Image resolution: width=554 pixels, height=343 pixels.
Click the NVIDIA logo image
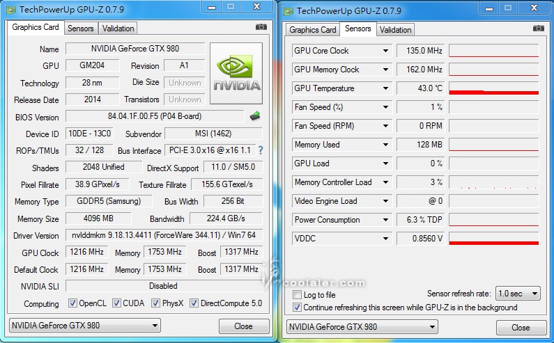(x=236, y=73)
